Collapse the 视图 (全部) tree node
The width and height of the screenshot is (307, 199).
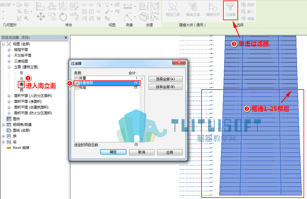click(3, 44)
